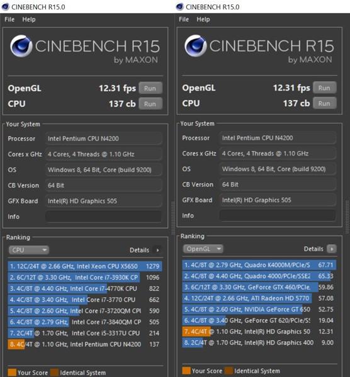The height and width of the screenshot is (377, 350).
Task: Click Your Score orange swatch in right legend
Action: click(x=186, y=371)
